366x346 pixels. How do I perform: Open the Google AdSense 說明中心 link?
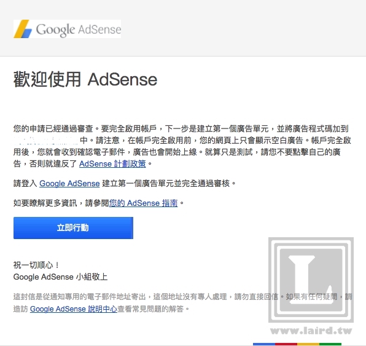[x=74, y=309]
